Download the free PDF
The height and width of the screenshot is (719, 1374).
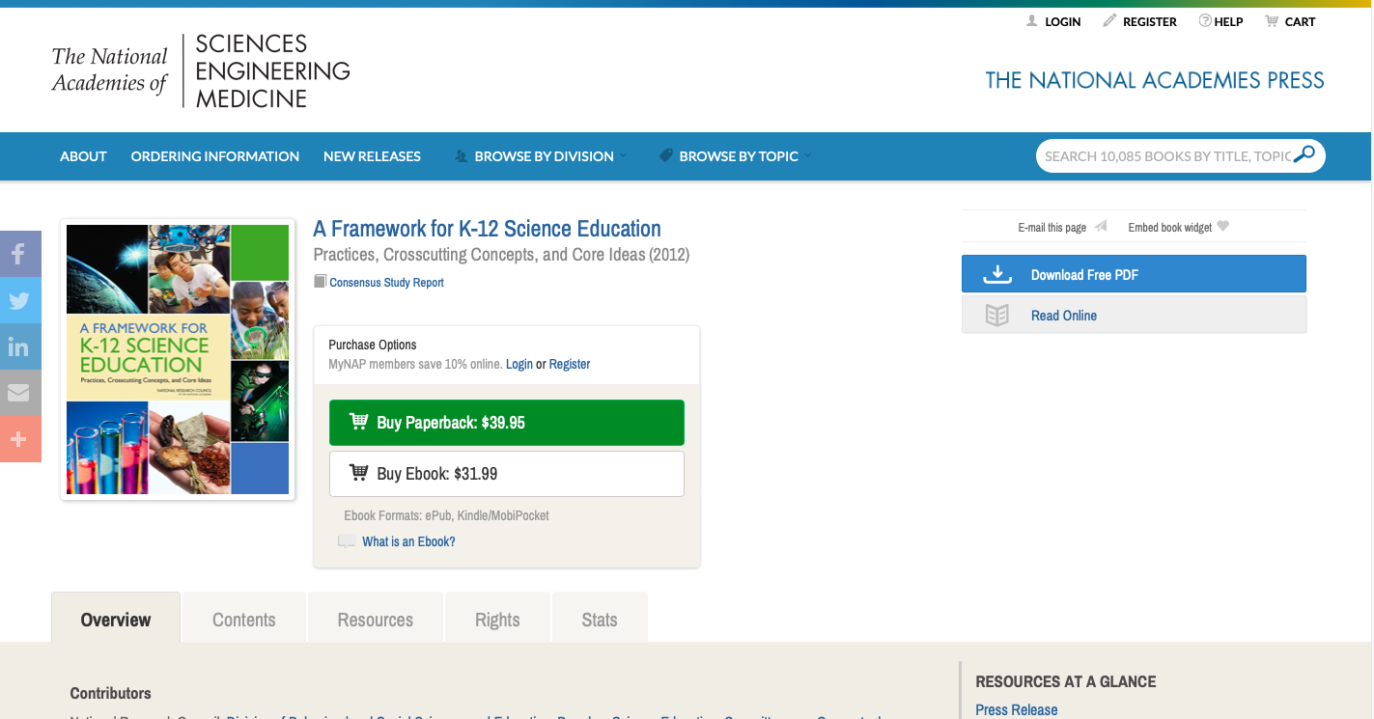1133,274
